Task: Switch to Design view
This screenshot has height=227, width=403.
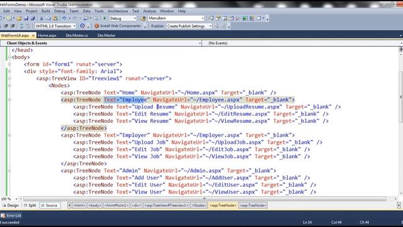Action: 11,206
